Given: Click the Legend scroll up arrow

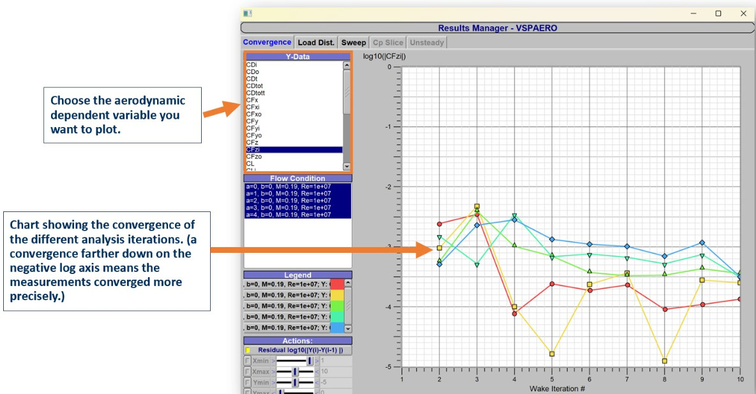Looking at the screenshot, I should tap(348, 283).
